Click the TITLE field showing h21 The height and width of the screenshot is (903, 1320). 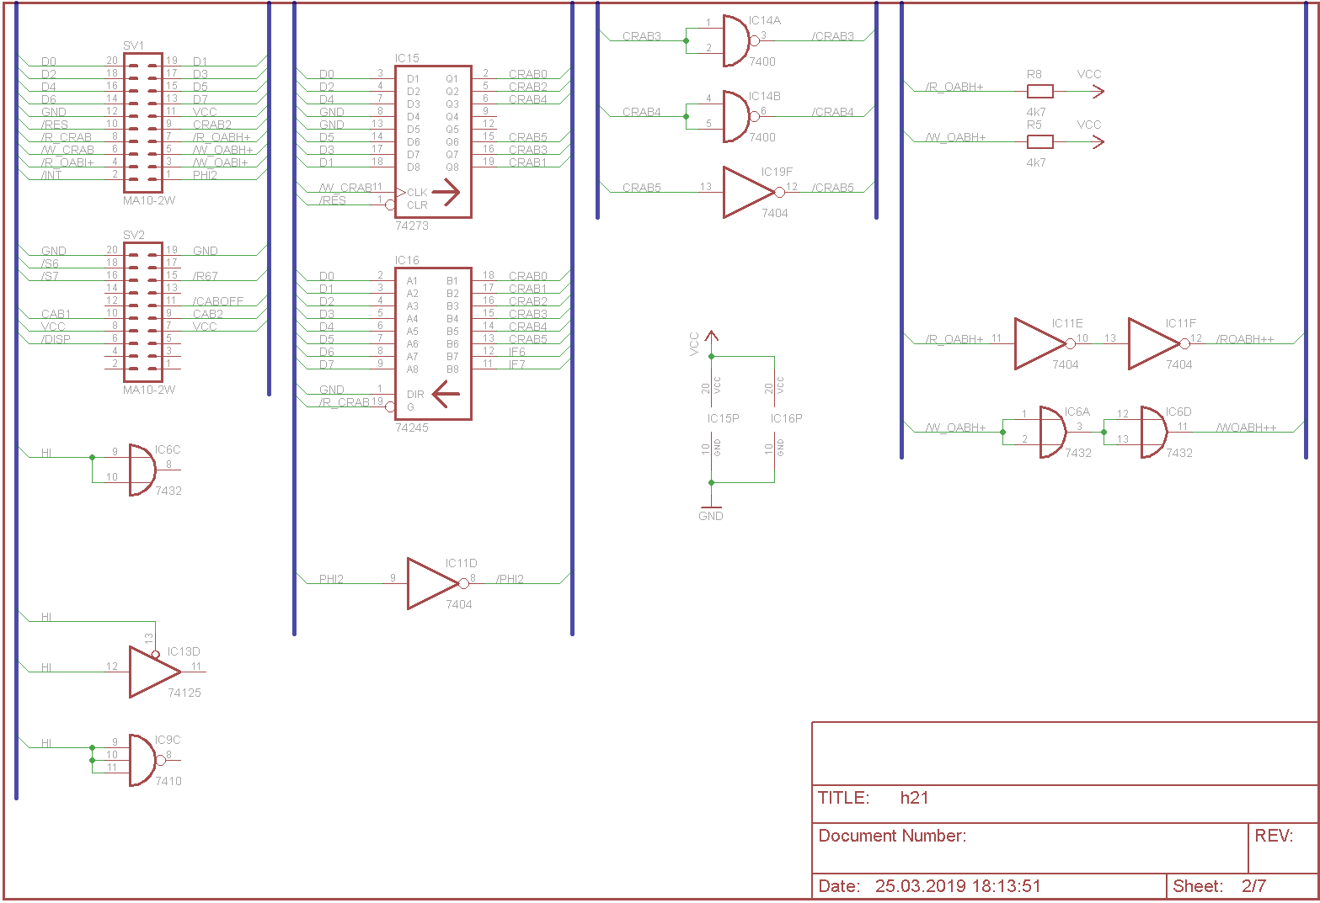pyautogui.click(x=914, y=798)
